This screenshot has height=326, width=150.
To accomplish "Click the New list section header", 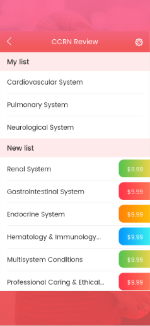I will (x=75, y=148).
